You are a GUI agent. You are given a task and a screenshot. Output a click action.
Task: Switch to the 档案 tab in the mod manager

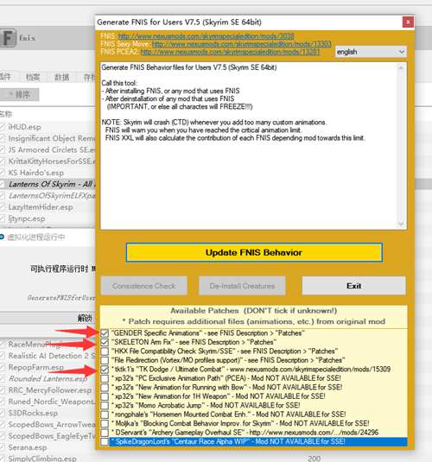click(x=33, y=77)
